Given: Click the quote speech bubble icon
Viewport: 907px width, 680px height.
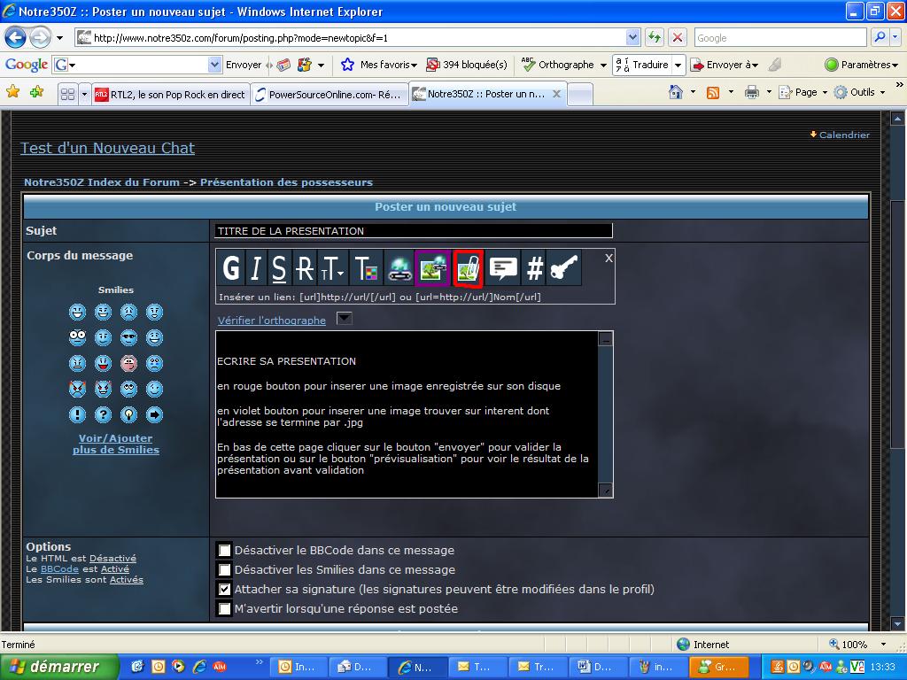Looking at the screenshot, I should coord(503,267).
